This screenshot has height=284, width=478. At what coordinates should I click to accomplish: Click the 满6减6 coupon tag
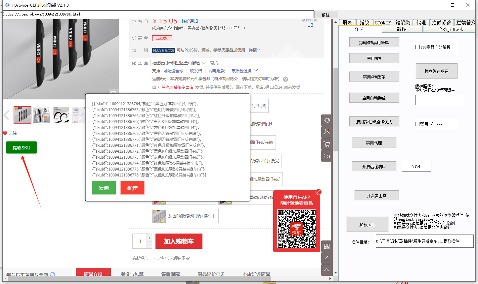(x=162, y=39)
